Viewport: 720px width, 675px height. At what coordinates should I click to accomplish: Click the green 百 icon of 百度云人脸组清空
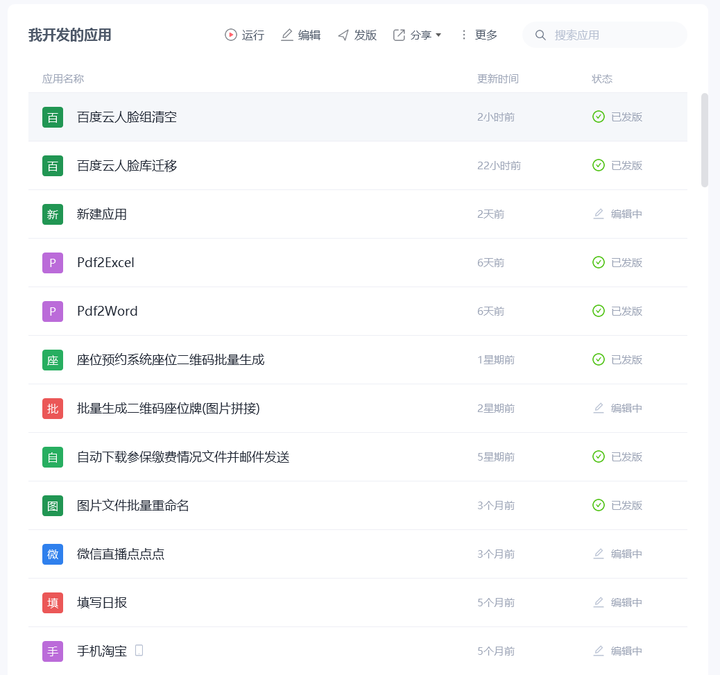click(52, 117)
